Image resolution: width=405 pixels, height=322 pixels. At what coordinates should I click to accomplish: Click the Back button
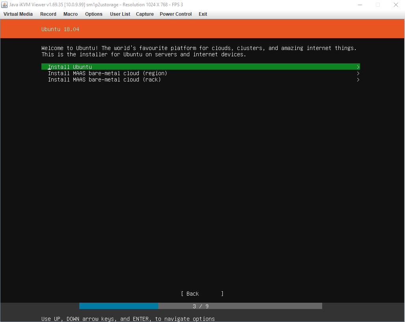point(202,294)
